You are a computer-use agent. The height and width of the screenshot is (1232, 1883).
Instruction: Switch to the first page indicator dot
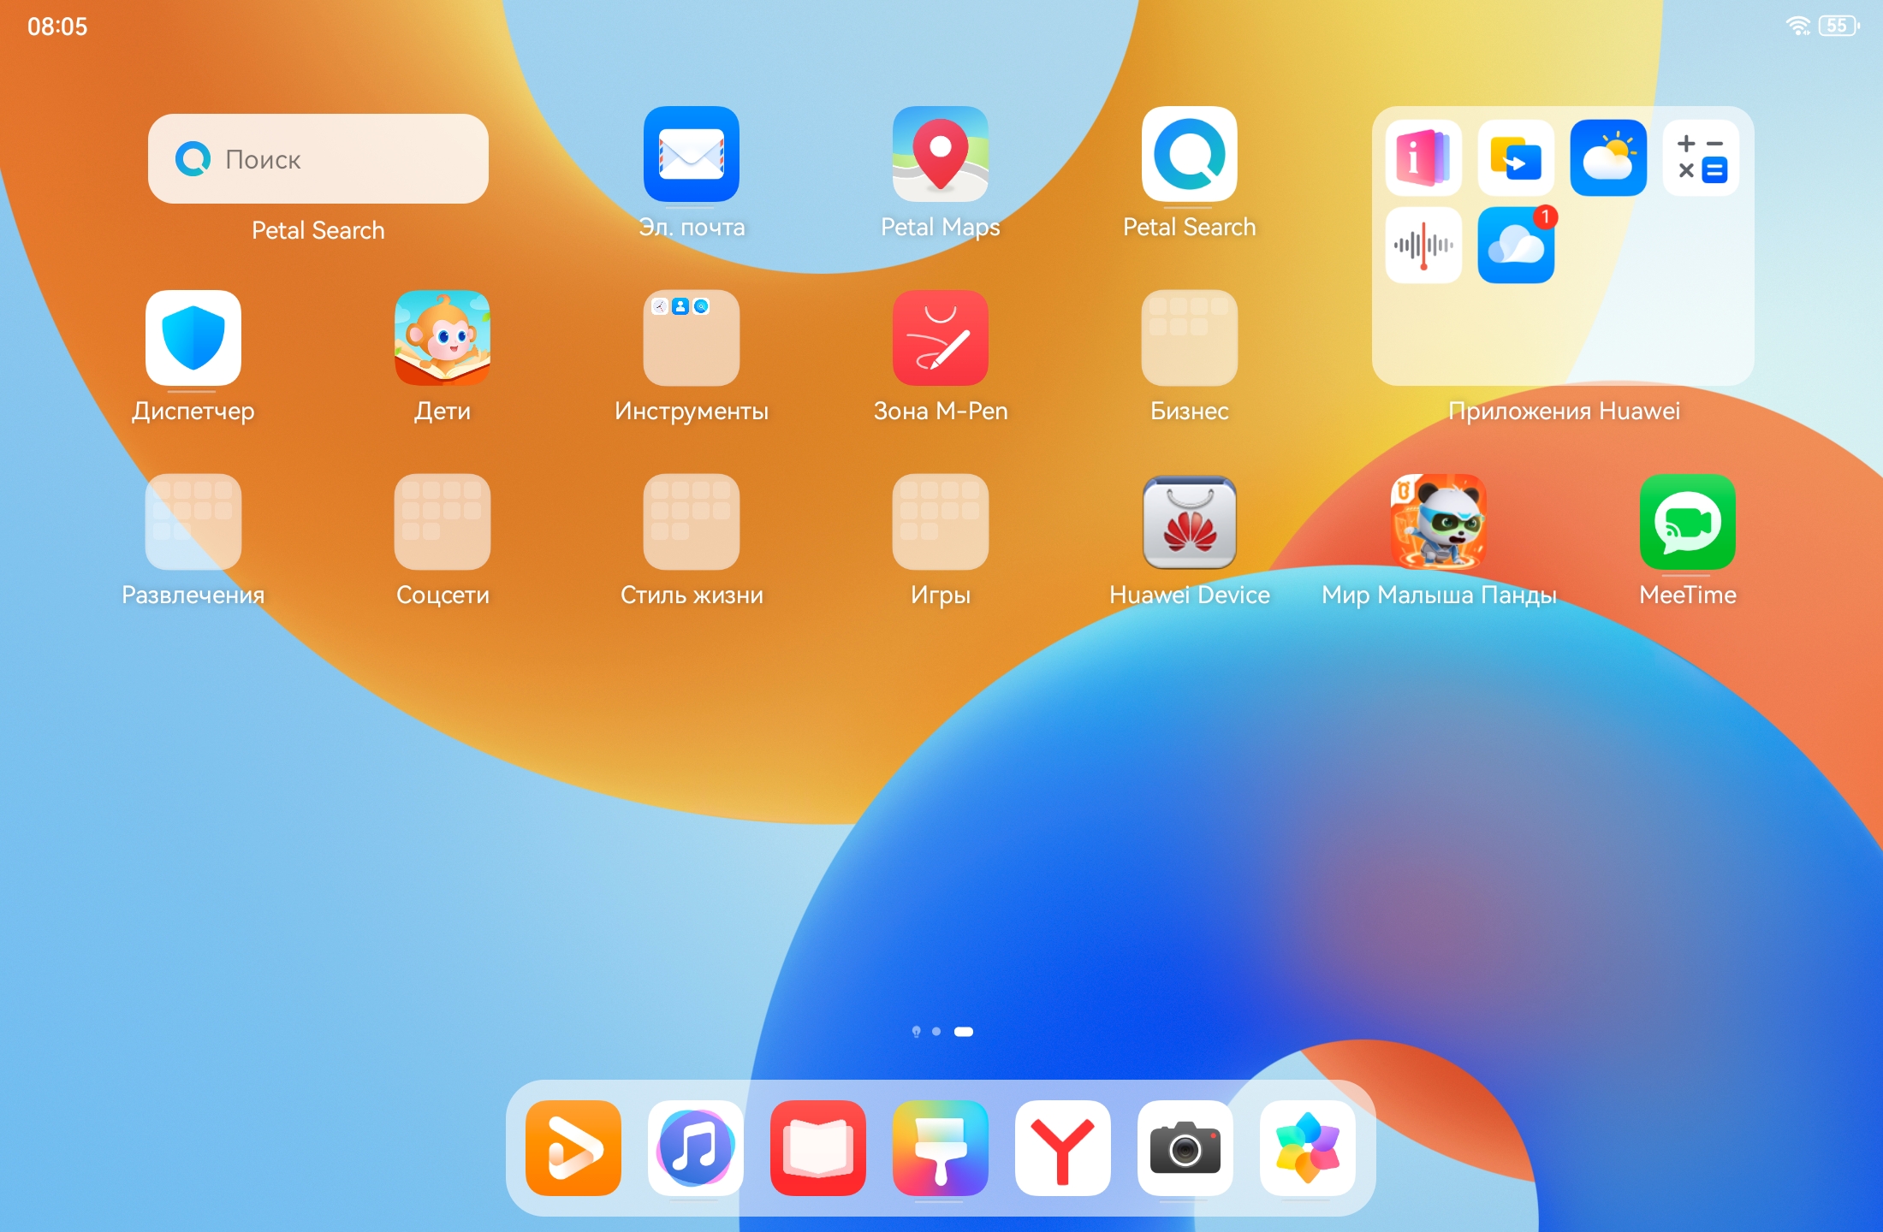(917, 1032)
